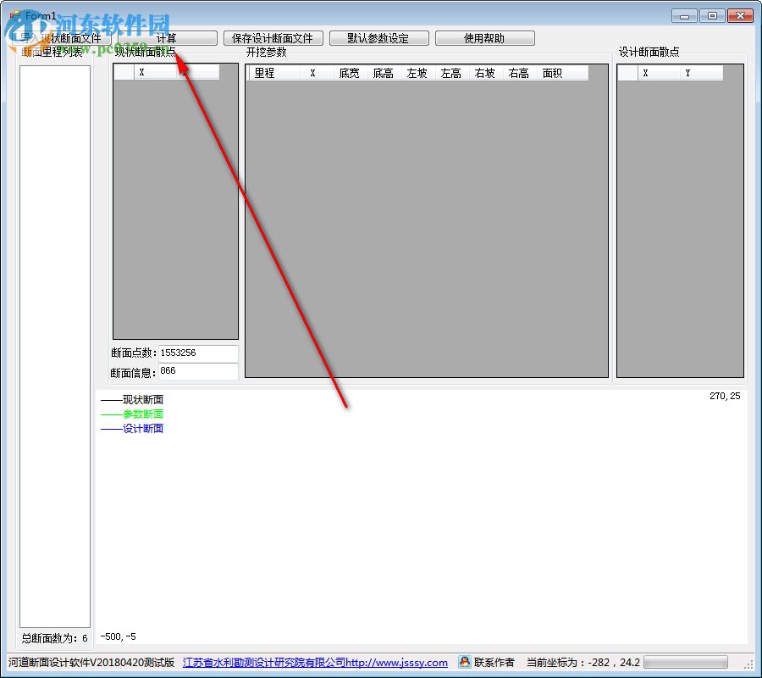
Task: Click the 270, 25 coordinate label
Action: point(725,396)
